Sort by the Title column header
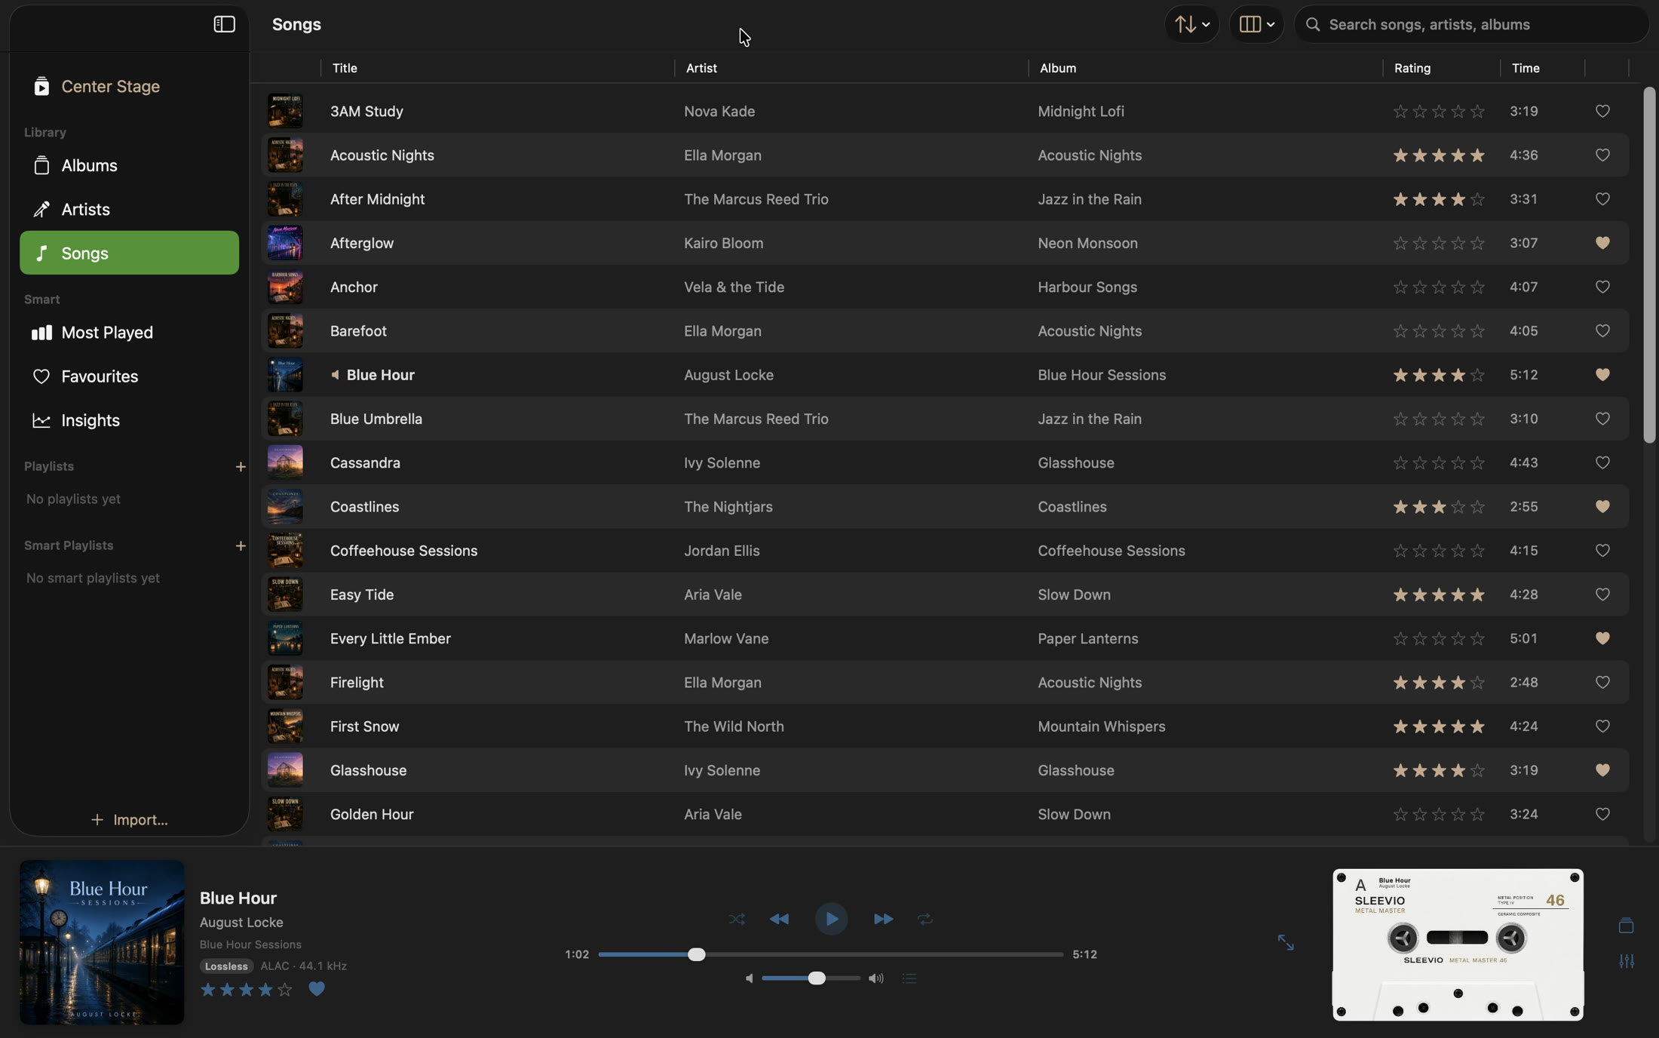This screenshot has width=1659, height=1038. 345,68
